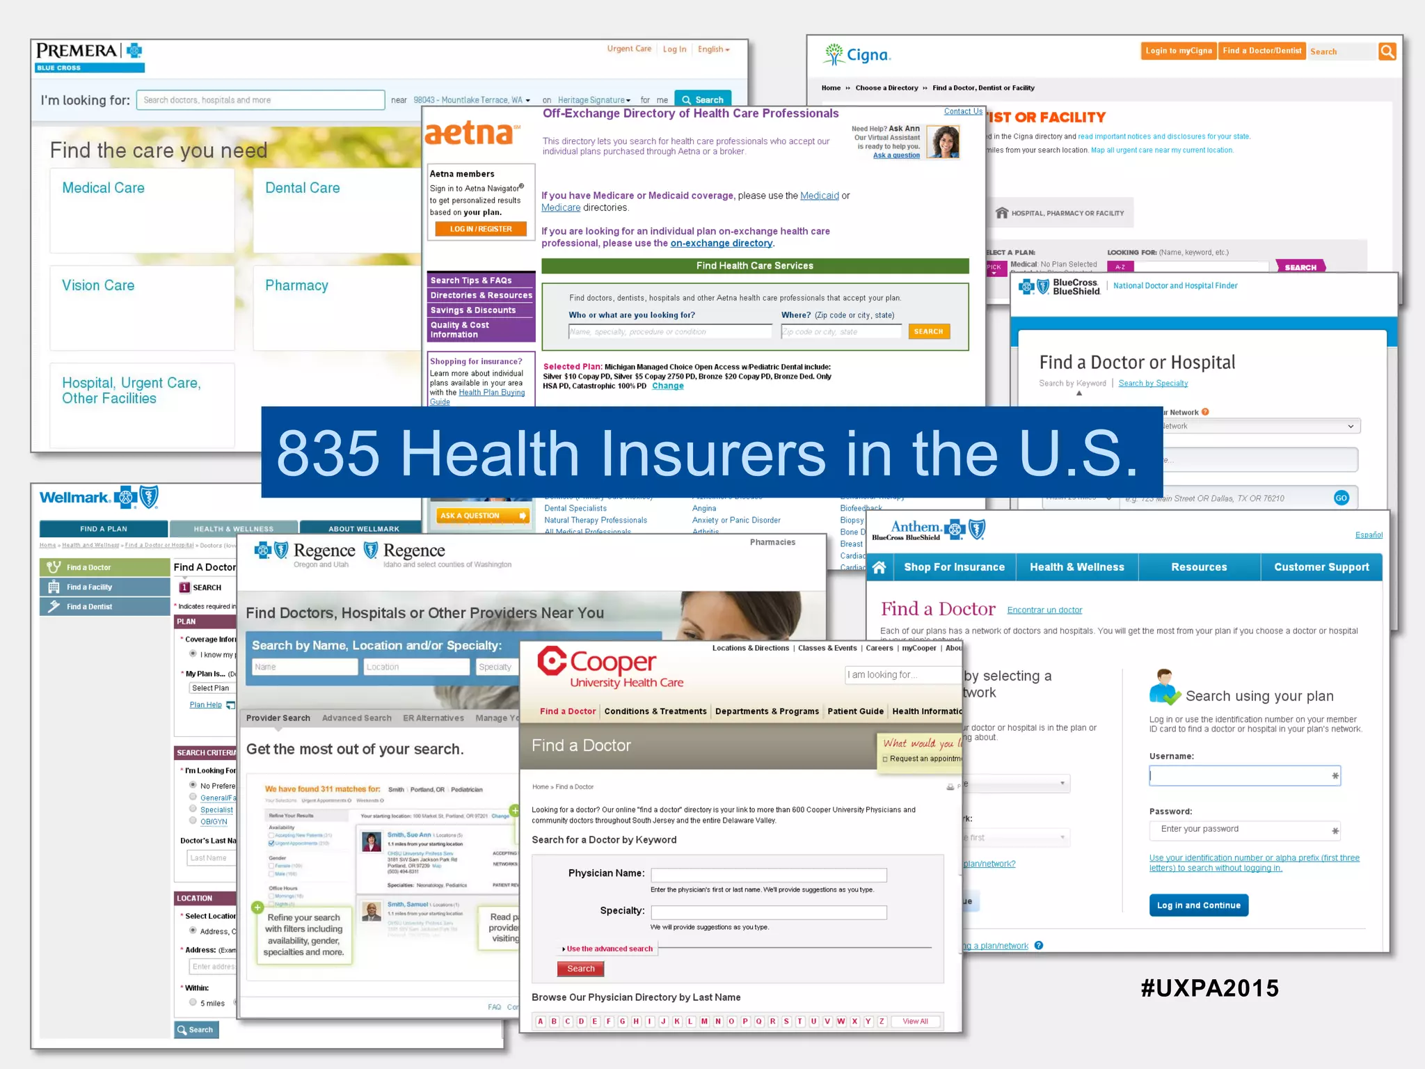The width and height of the screenshot is (1425, 1069).
Task: Click Ask Ann virtual assistant photo
Action: pyautogui.click(x=943, y=142)
